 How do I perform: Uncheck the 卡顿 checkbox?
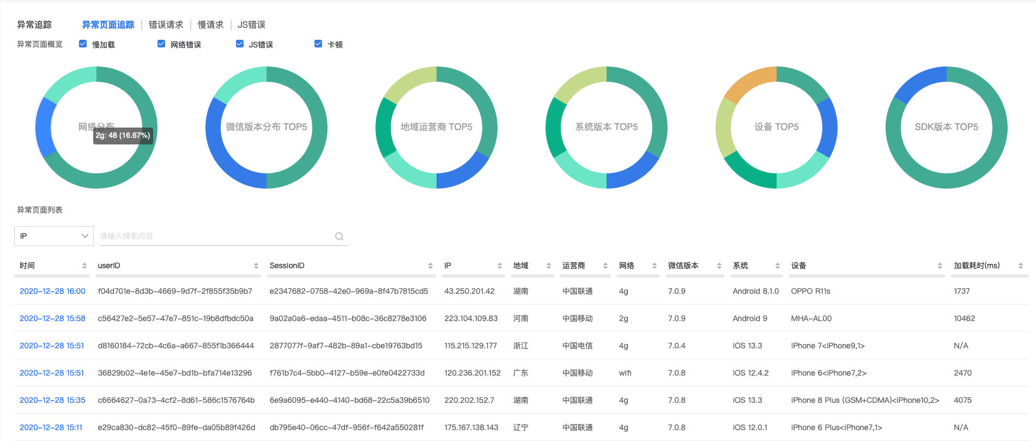(x=318, y=44)
